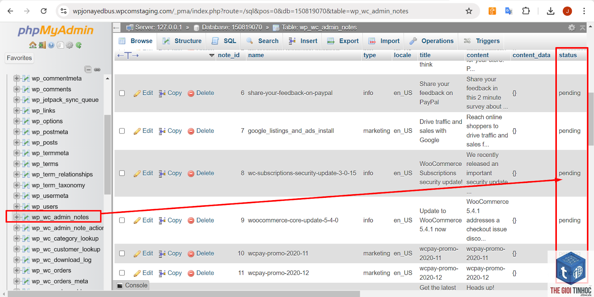The image size is (594, 297).
Task: Click the browser back arrow
Action: coord(10,11)
